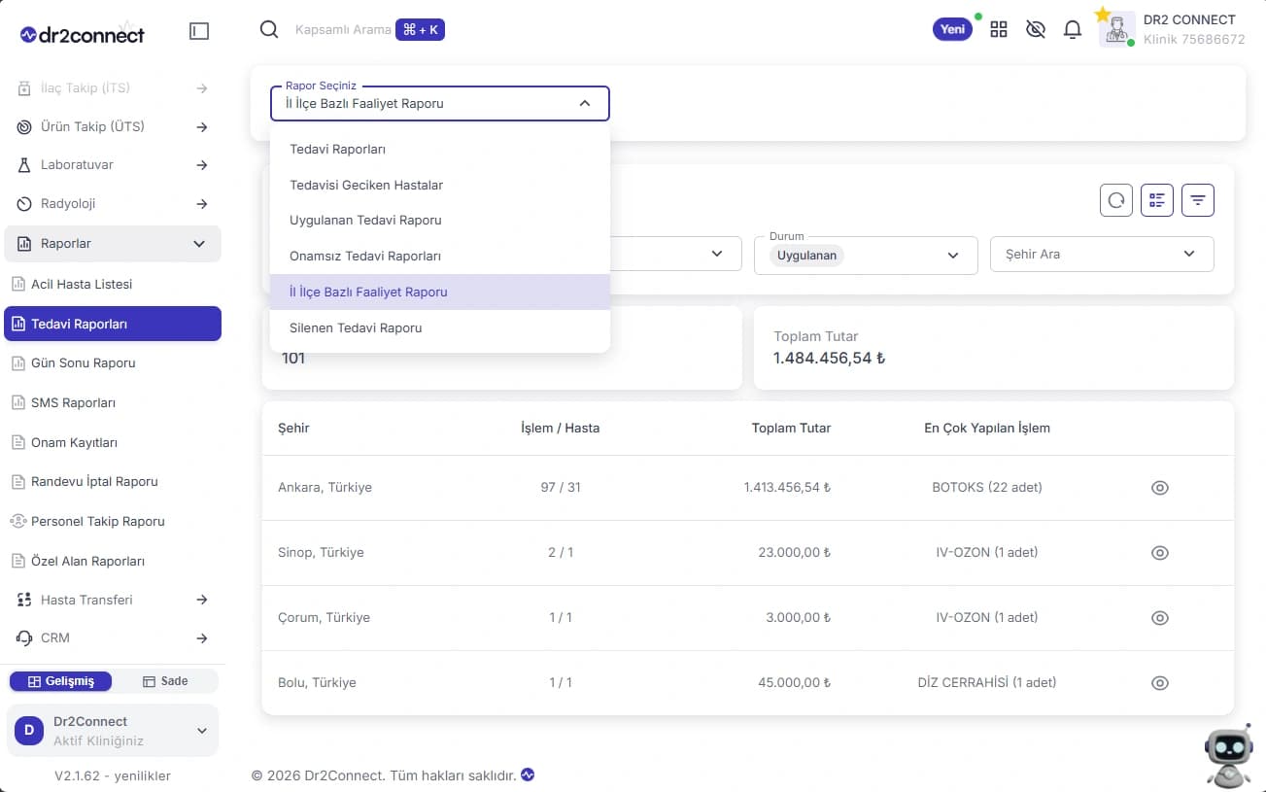
Task: Open the filter options icon
Action: pyautogui.click(x=1198, y=200)
